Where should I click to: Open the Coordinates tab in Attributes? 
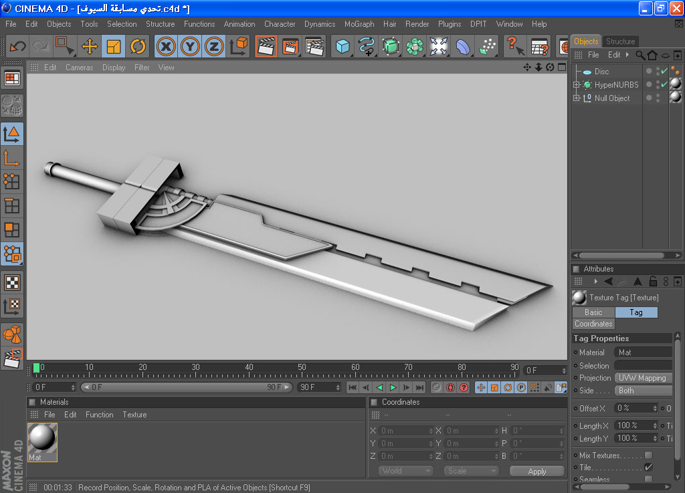coord(593,324)
